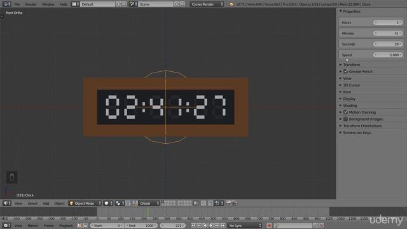
Task: Toggle the lock time to other windows
Action: point(85,226)
